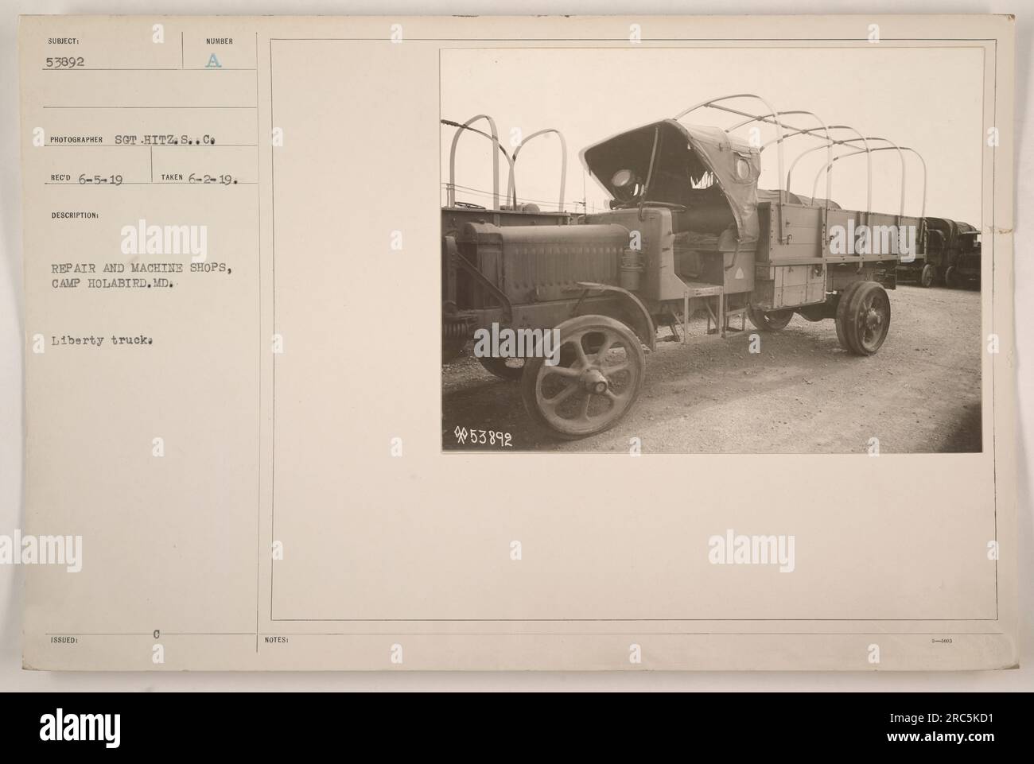Click the truck's rear wheel
The height and width of the screenshot is (764, 1034).
[x=862, y=319]
